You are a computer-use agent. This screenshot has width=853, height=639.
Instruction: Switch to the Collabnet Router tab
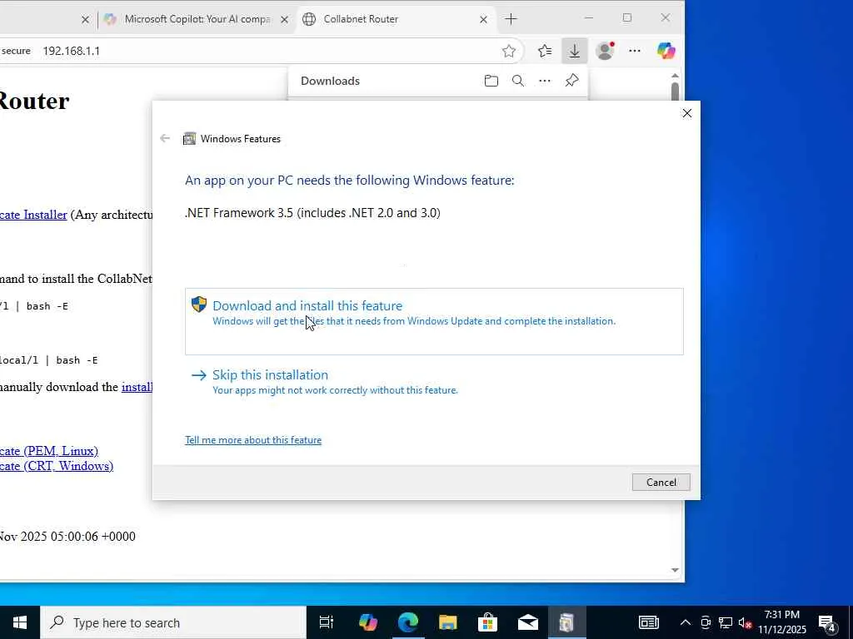click(x=397, y=19)
